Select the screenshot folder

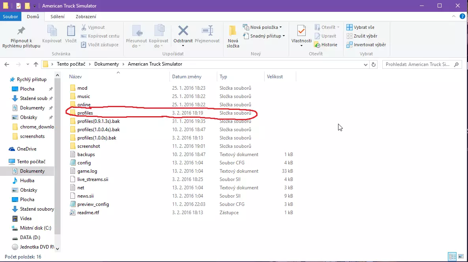pos(88,146)
